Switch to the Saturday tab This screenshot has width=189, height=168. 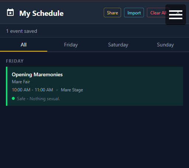point(118,45)
